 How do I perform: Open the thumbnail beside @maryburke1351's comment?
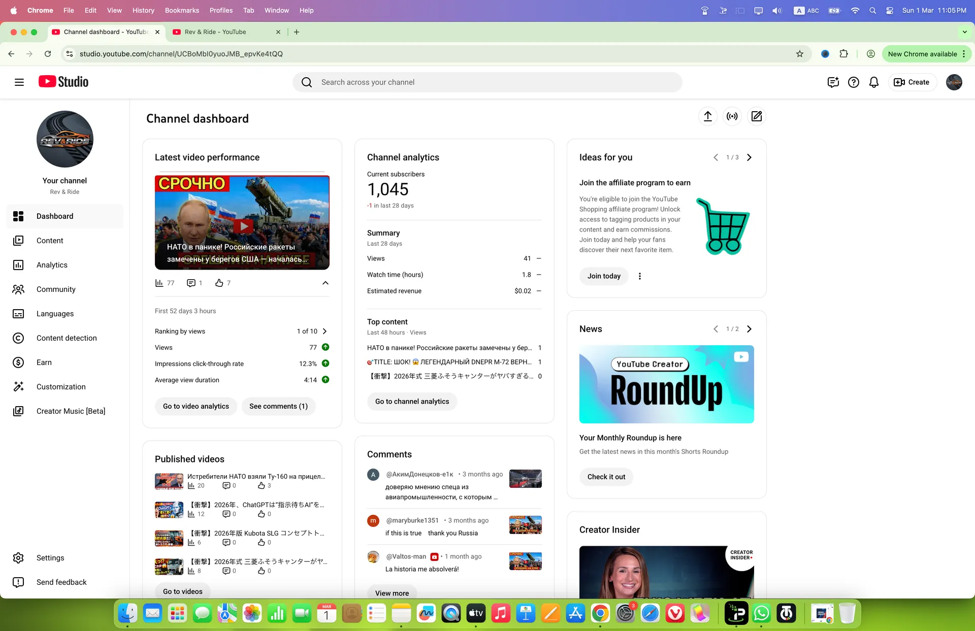526,525
